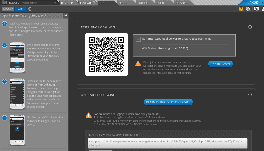264x151 pixels.
Task: Click the feedback speech bubble icon
Action: 256,9
